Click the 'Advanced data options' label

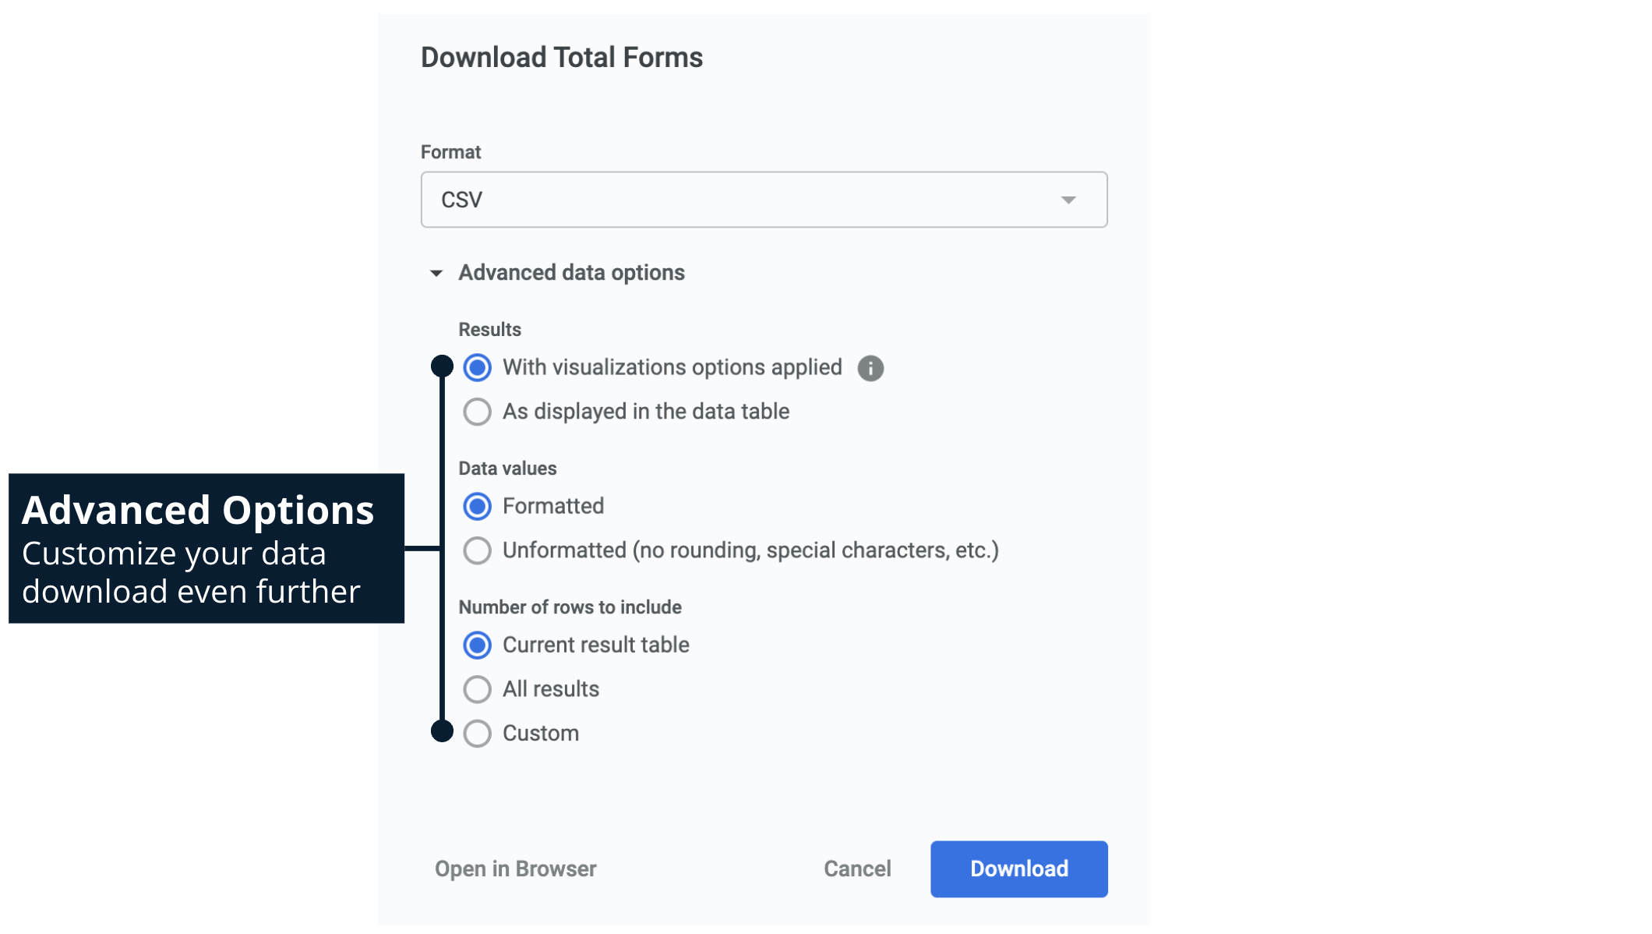571,273
